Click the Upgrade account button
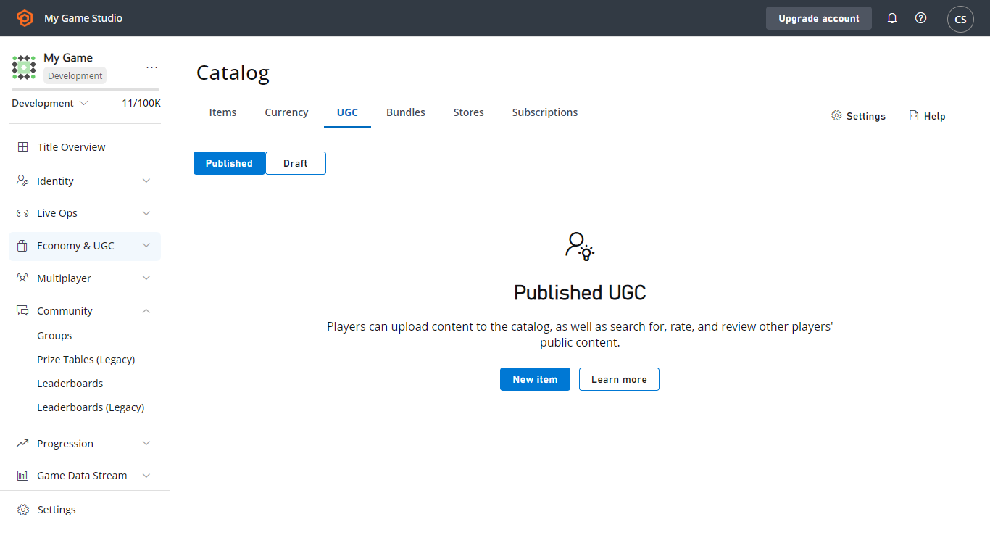Screen dimensions: 990x559 pyautogui.click(x=819, y=18)
